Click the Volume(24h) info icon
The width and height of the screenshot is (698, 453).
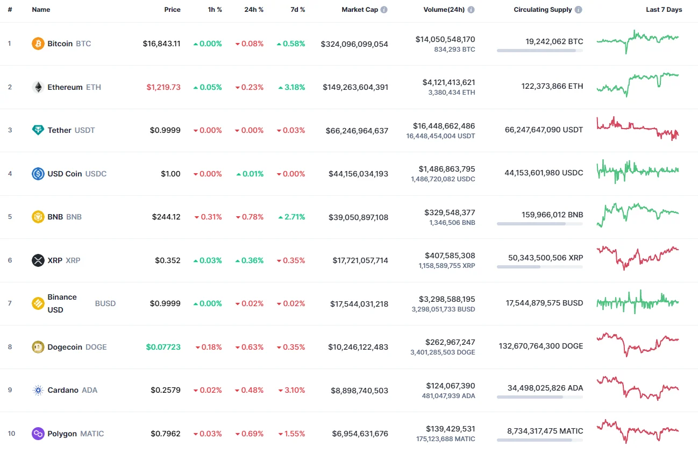click(x=472, y=9)
